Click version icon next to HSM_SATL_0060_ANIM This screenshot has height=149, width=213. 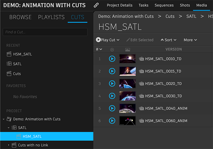coord(141,121)
